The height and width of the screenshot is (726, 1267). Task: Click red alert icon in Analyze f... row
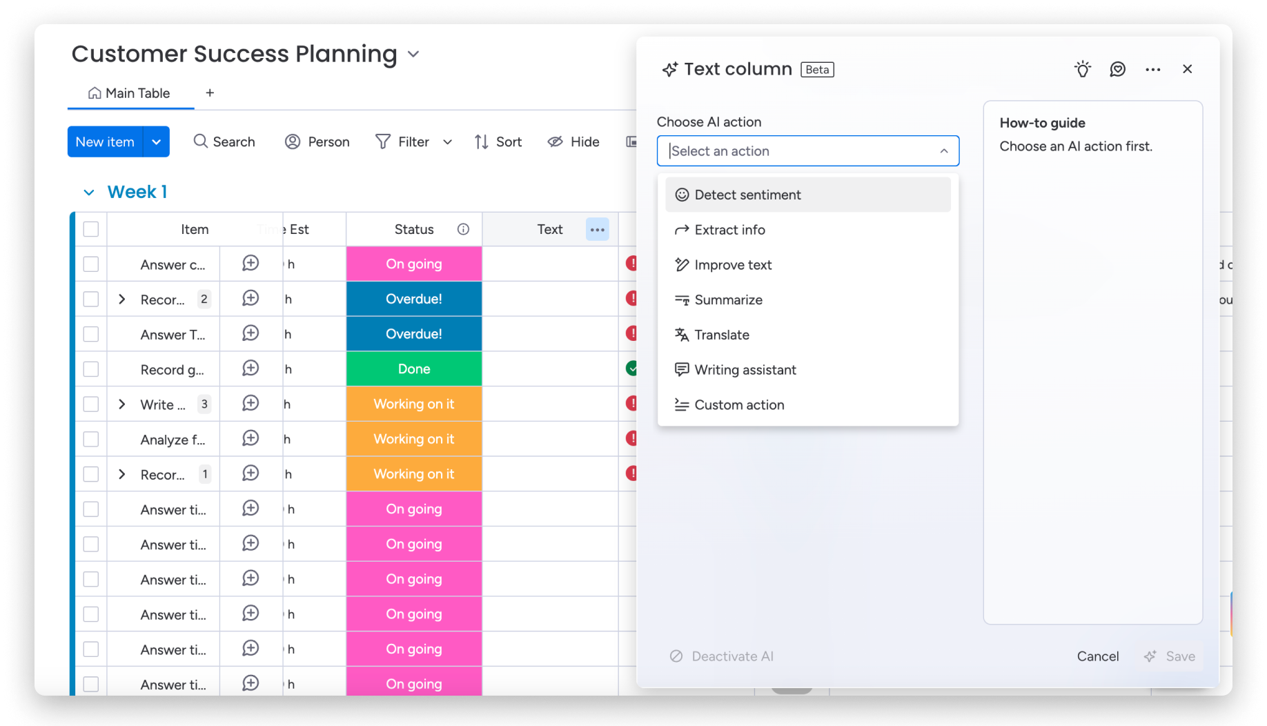631,439
